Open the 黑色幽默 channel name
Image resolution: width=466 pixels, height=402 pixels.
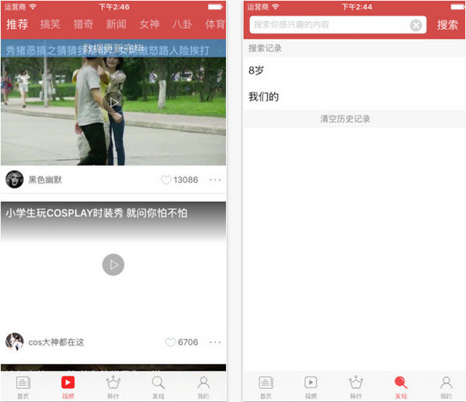tap(45, 179)
